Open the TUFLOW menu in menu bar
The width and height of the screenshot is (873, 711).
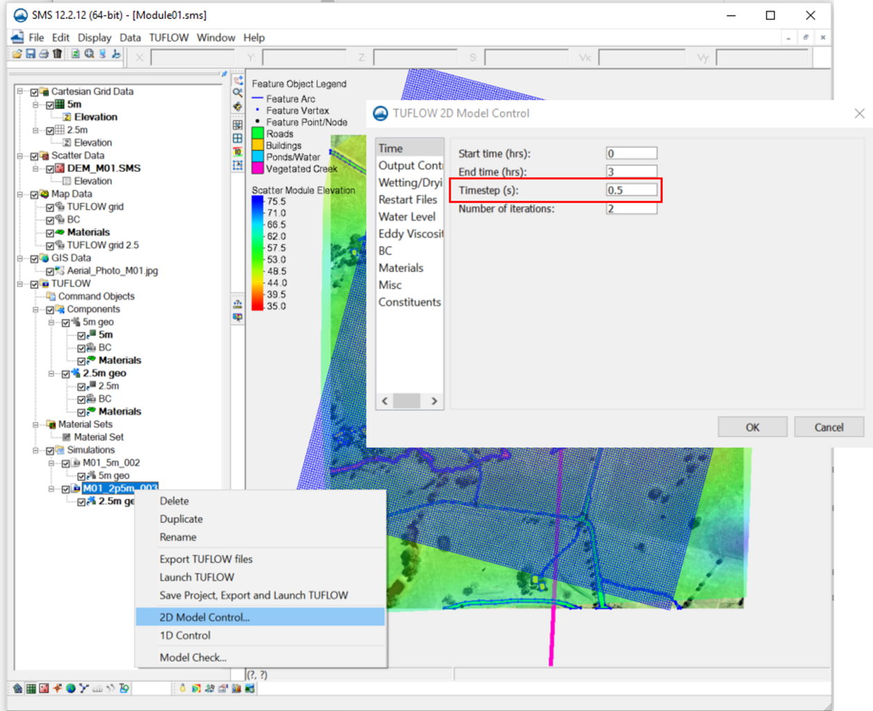(x=169, y=37)
